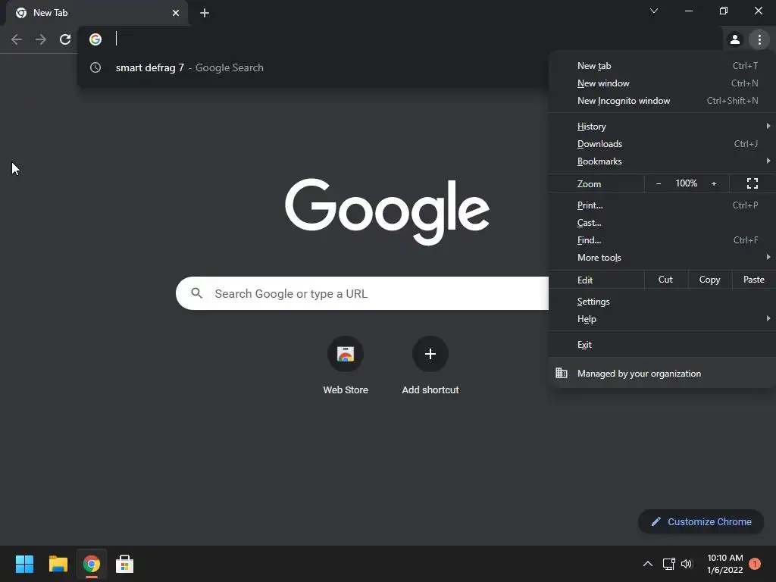Open the clock showing 10:10 AM

coord(725,564)
